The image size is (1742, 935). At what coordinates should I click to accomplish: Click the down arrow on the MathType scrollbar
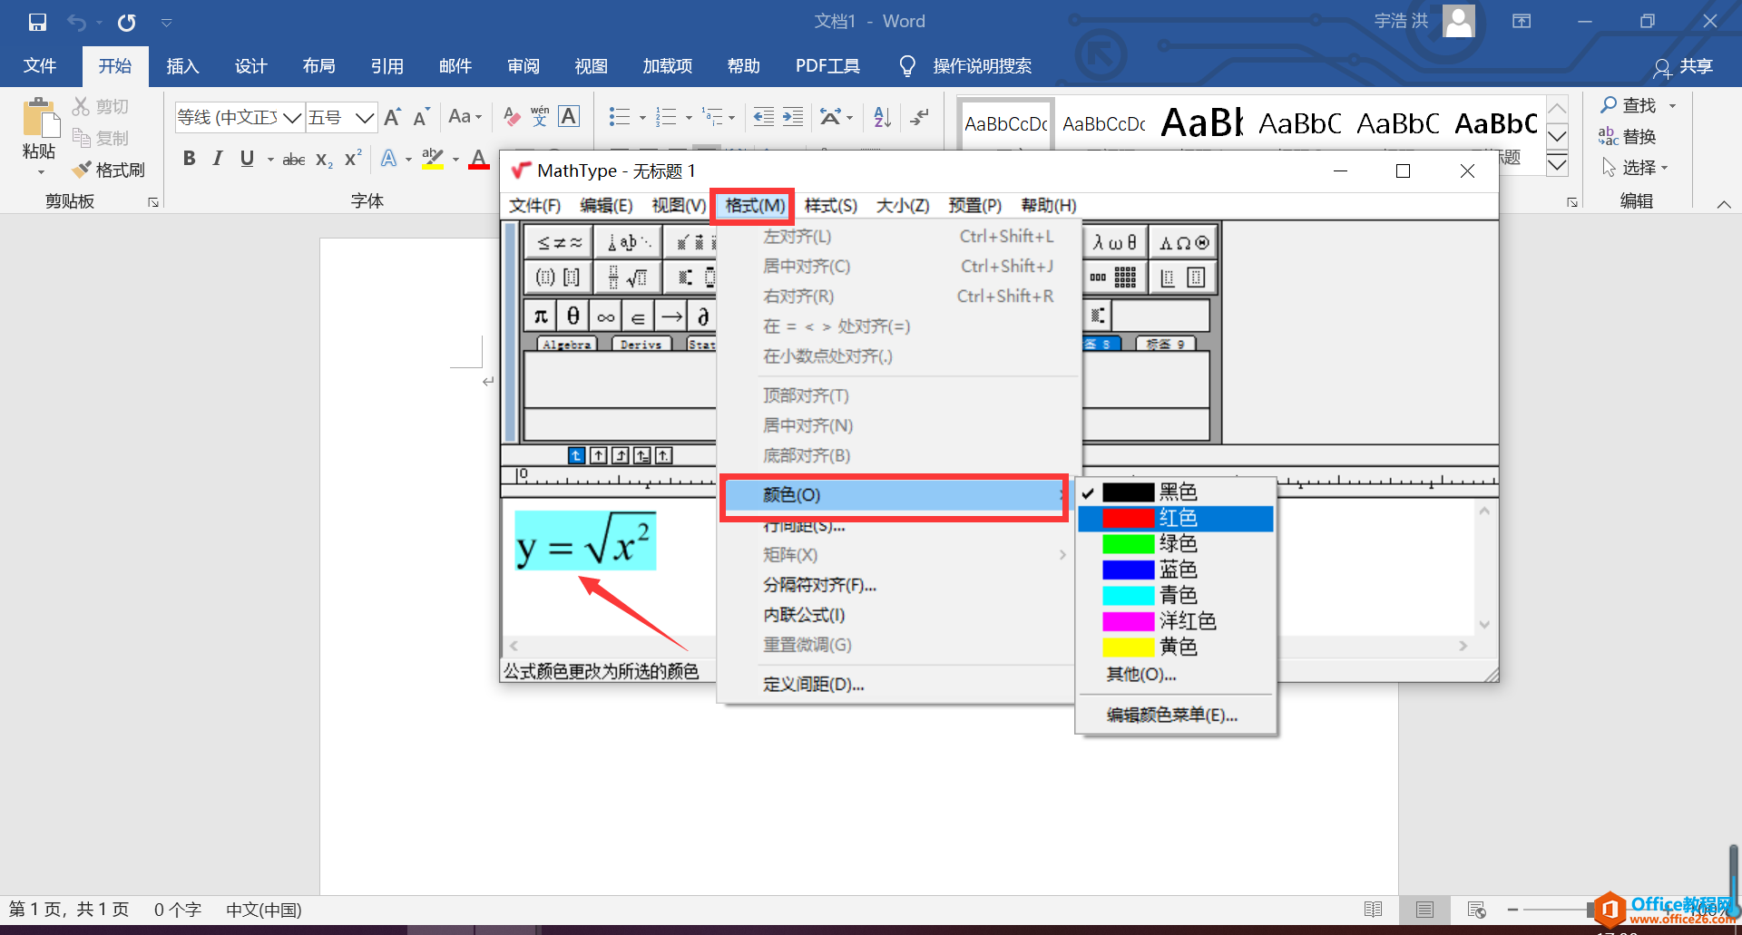(x=1485, y=624)
